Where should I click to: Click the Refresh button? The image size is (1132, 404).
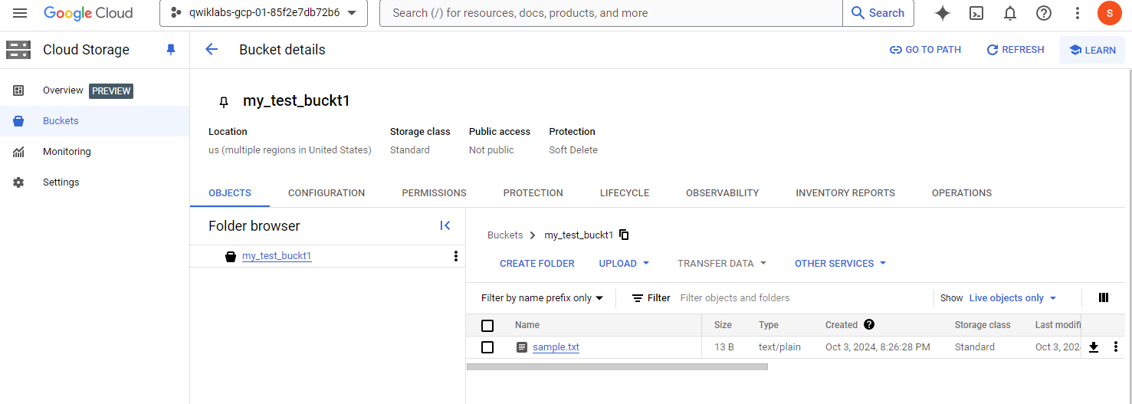tap(1016, 50)
